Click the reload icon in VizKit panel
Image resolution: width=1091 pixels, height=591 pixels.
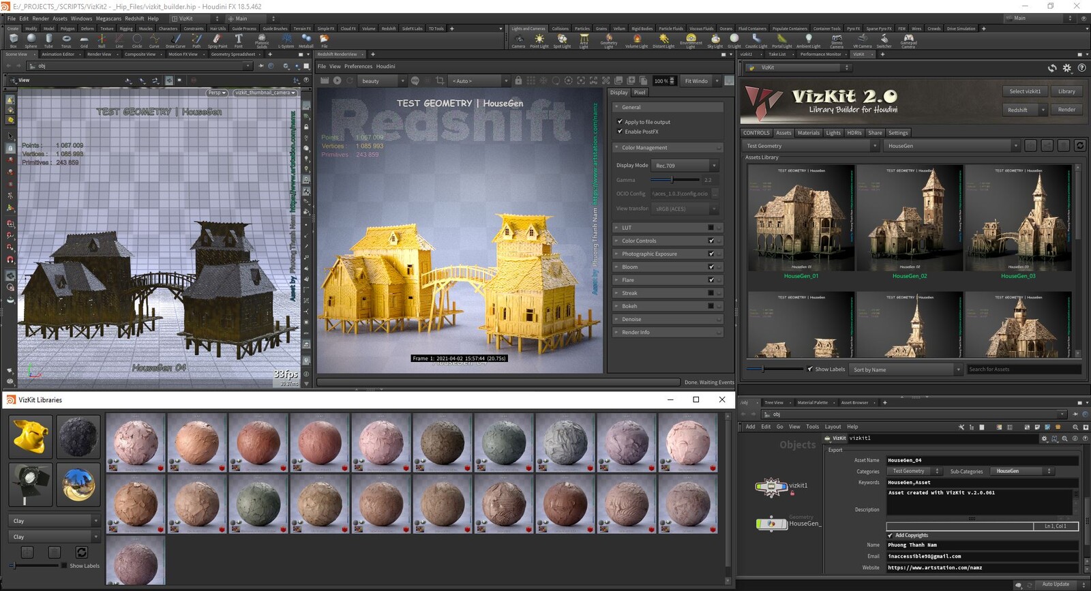[1052, 68]
